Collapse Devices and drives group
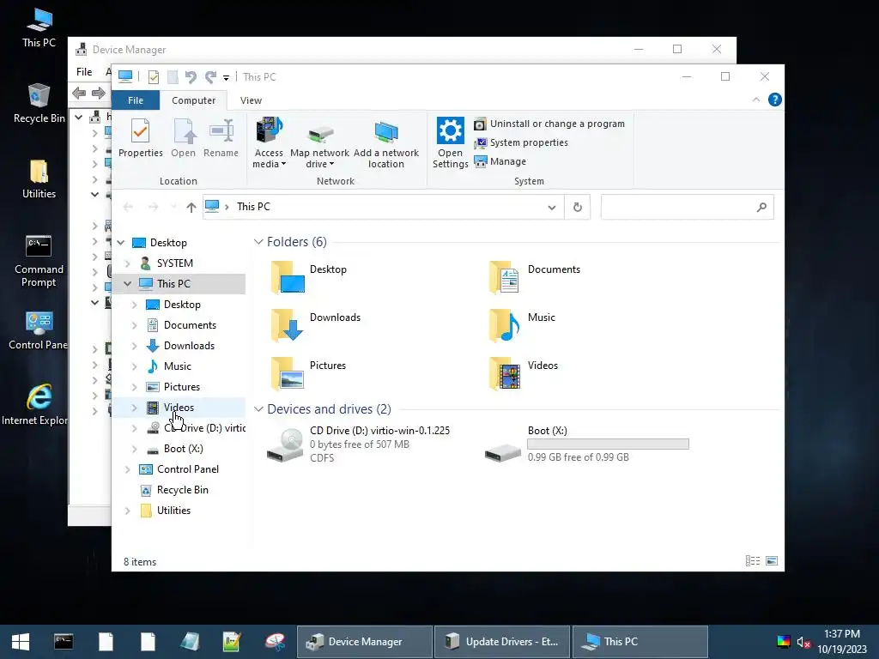Image resolution: width=879 pixels, height=659 pixels. click(x=258, y=409)
